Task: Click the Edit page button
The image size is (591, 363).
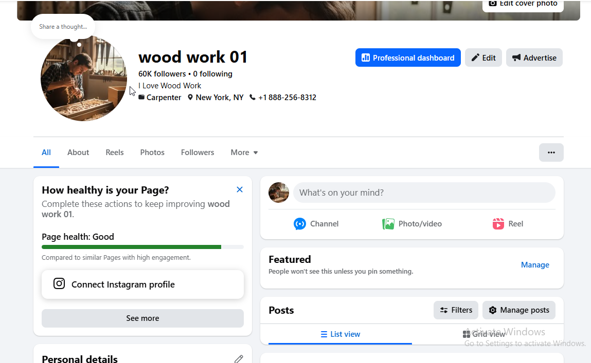Action: pyautogui.click(x=483, y=58)
